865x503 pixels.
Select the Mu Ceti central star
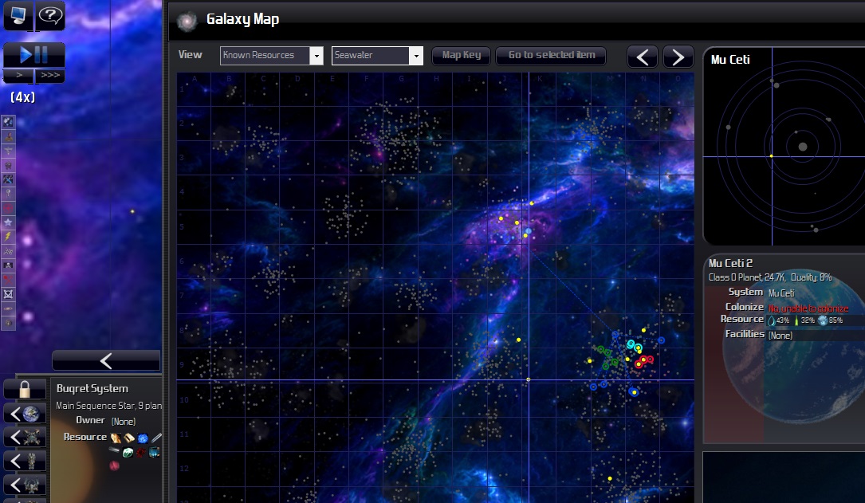tap(803, 147)
